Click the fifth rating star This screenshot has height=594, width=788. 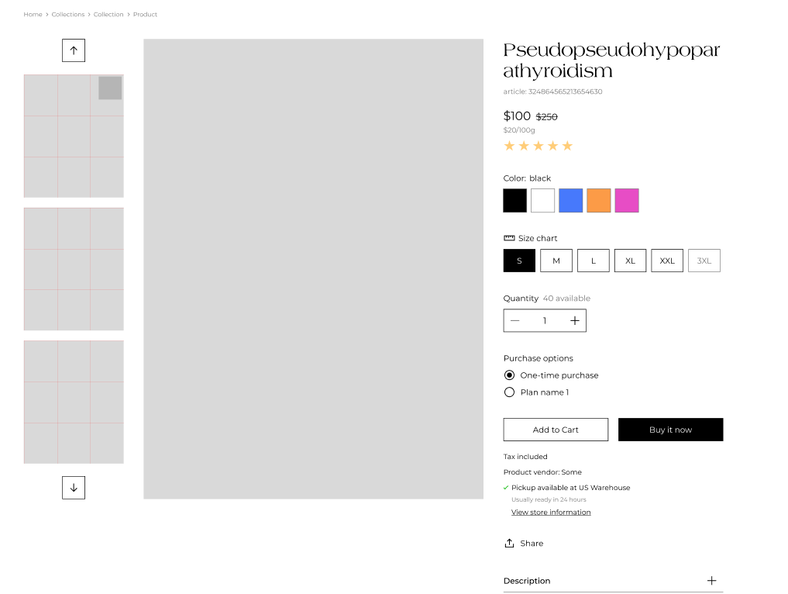click(567, 146)
